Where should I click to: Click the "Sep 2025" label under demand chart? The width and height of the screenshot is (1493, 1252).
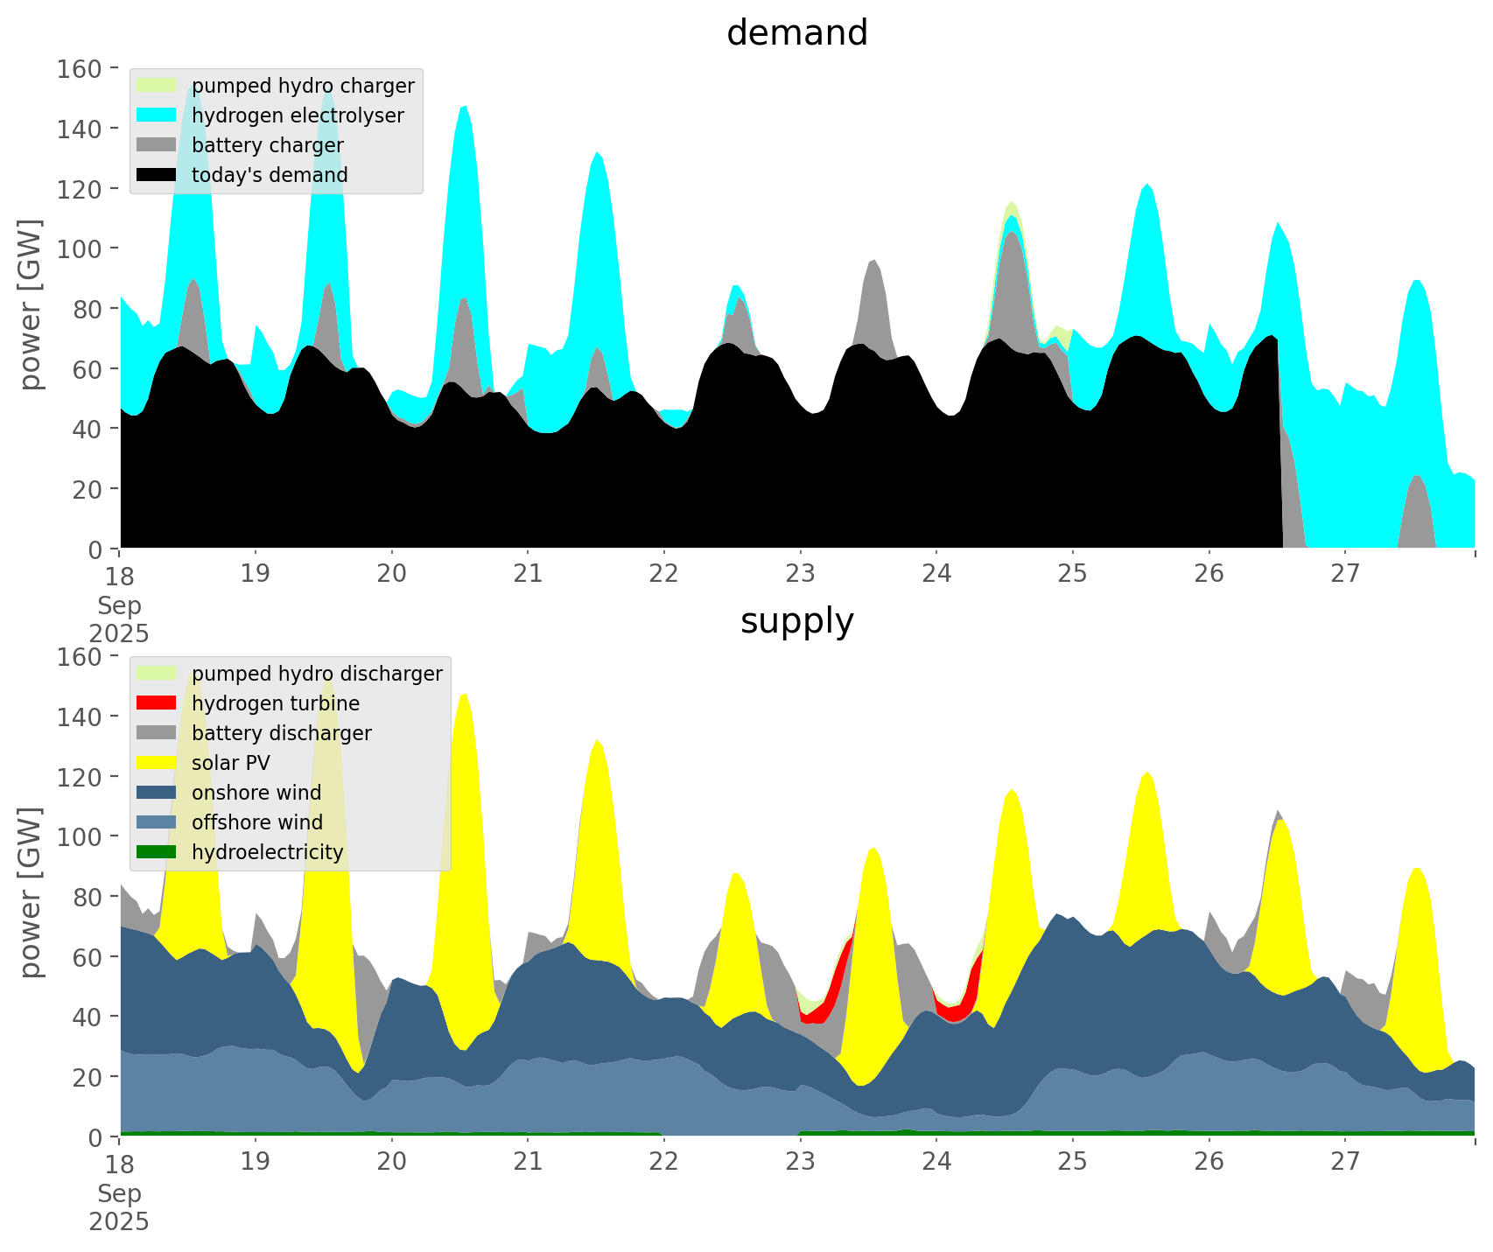coord(119,619)
